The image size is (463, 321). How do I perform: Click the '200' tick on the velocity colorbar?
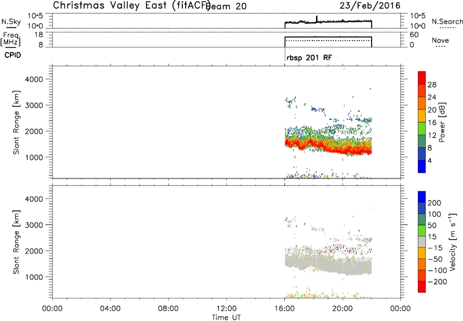pyautogui.click(x=435, y=203)
